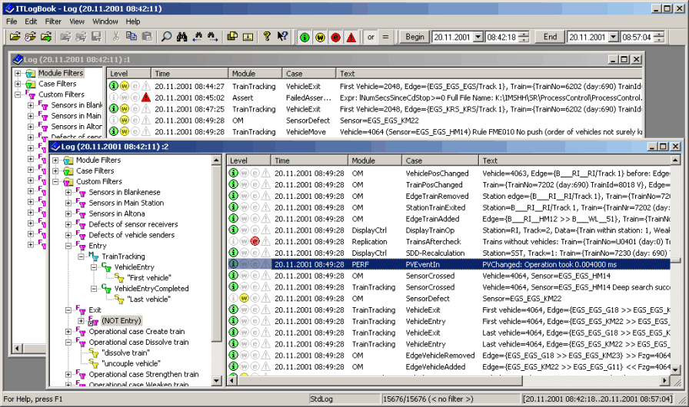Click the cascade windows icon

[232, 37]
